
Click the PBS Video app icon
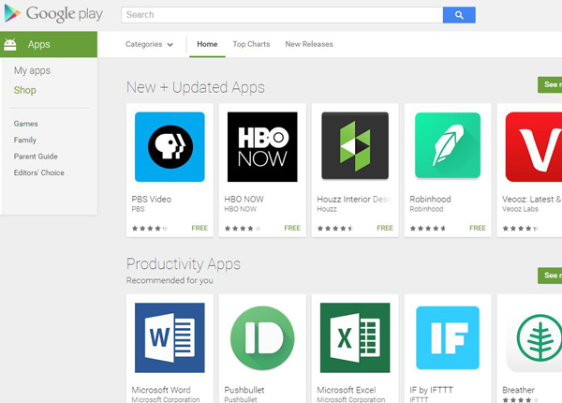coord(170,147)
